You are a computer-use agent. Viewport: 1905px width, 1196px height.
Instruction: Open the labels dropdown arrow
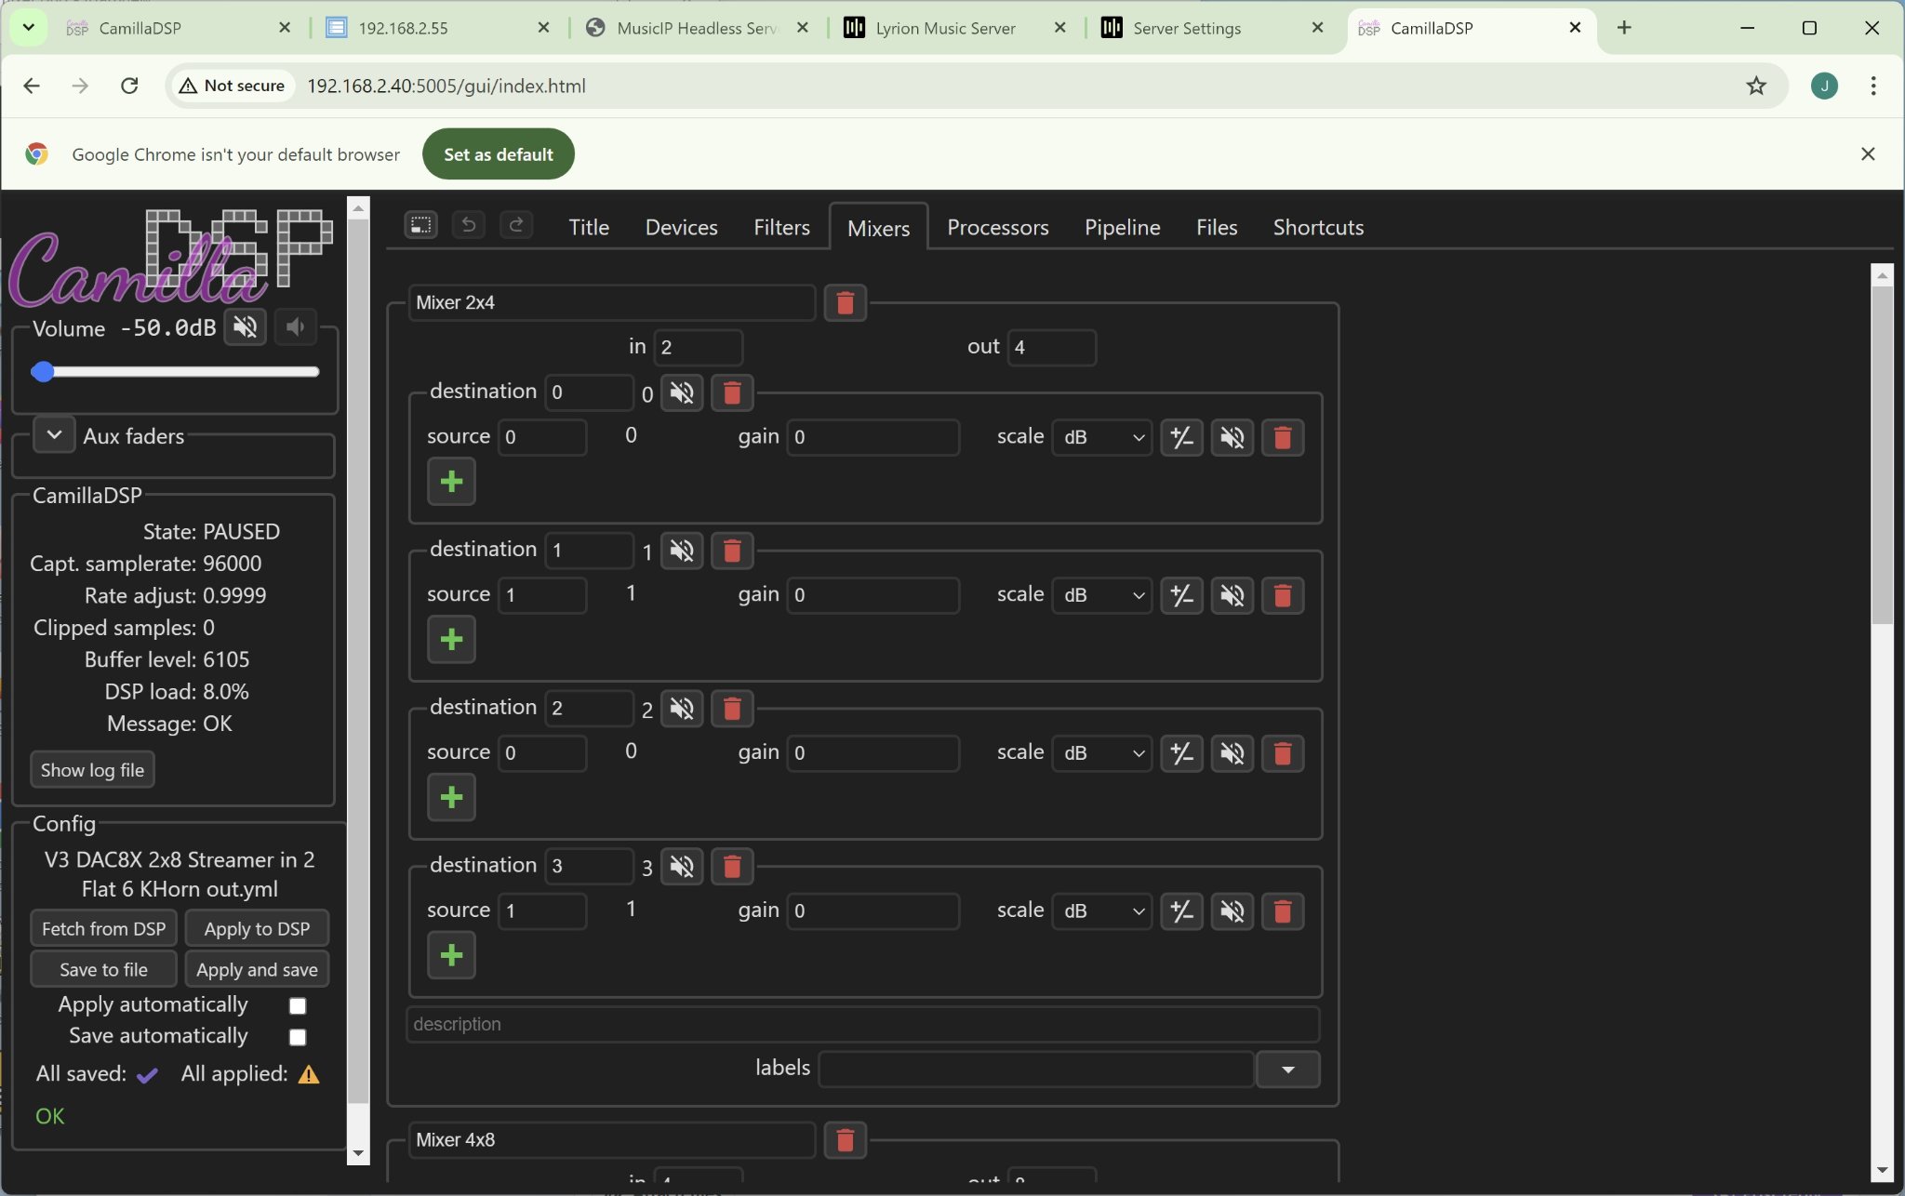coord(1287,1070)
